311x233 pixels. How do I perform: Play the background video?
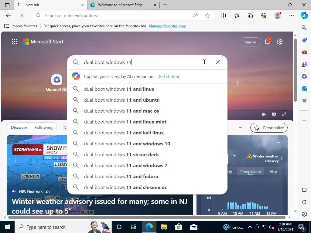[264, 114]
